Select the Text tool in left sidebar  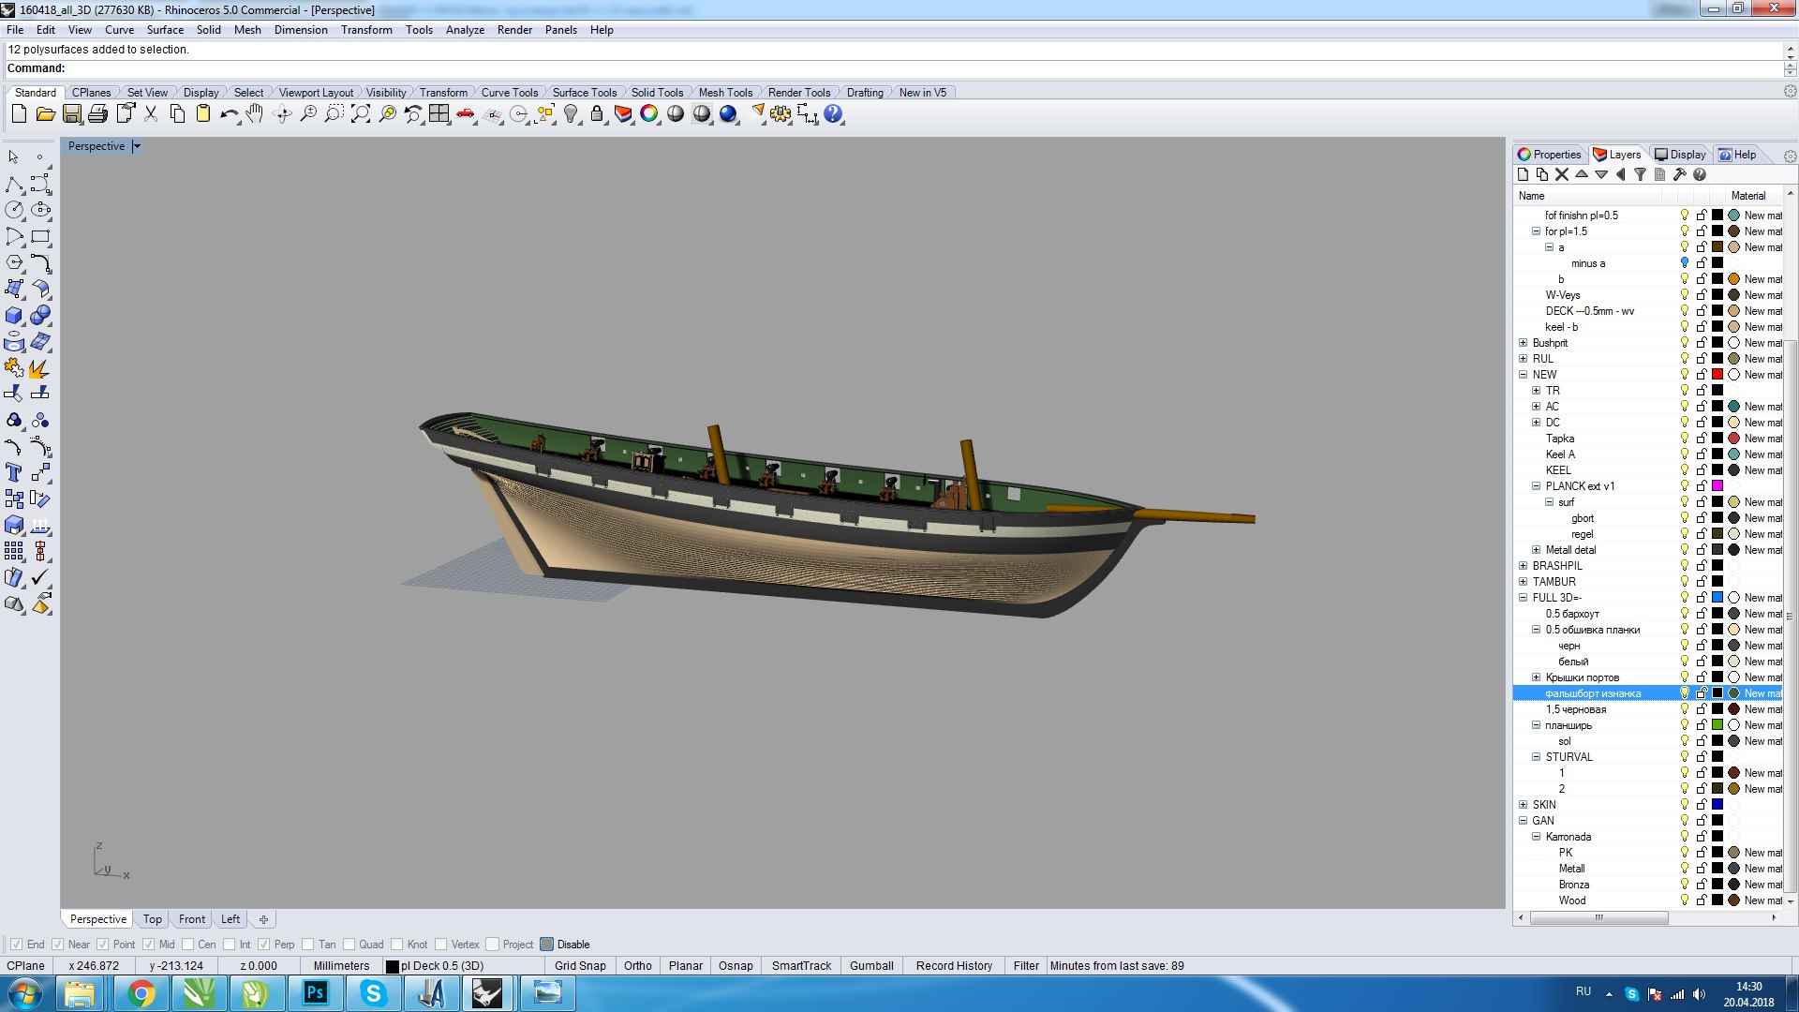tap(14, 472)
